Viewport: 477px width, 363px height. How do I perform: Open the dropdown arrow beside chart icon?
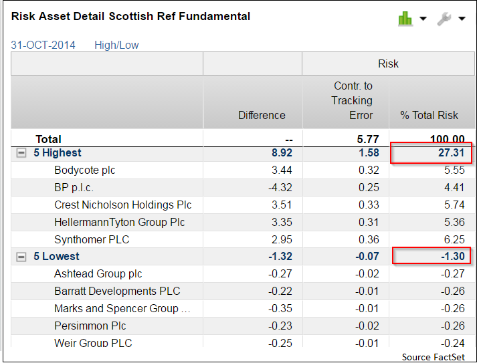(x=423, y=19)
